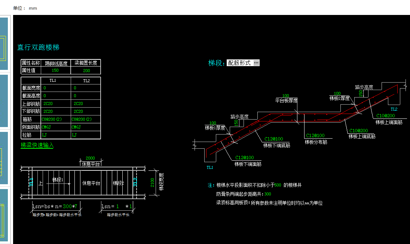Click the TL2 label in section view

click(x=394, y=109)
